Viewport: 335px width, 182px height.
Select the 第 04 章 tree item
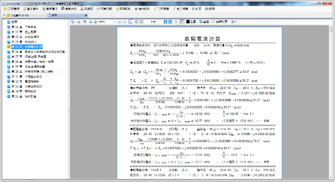pyautogui.click(x=24, y=42)
